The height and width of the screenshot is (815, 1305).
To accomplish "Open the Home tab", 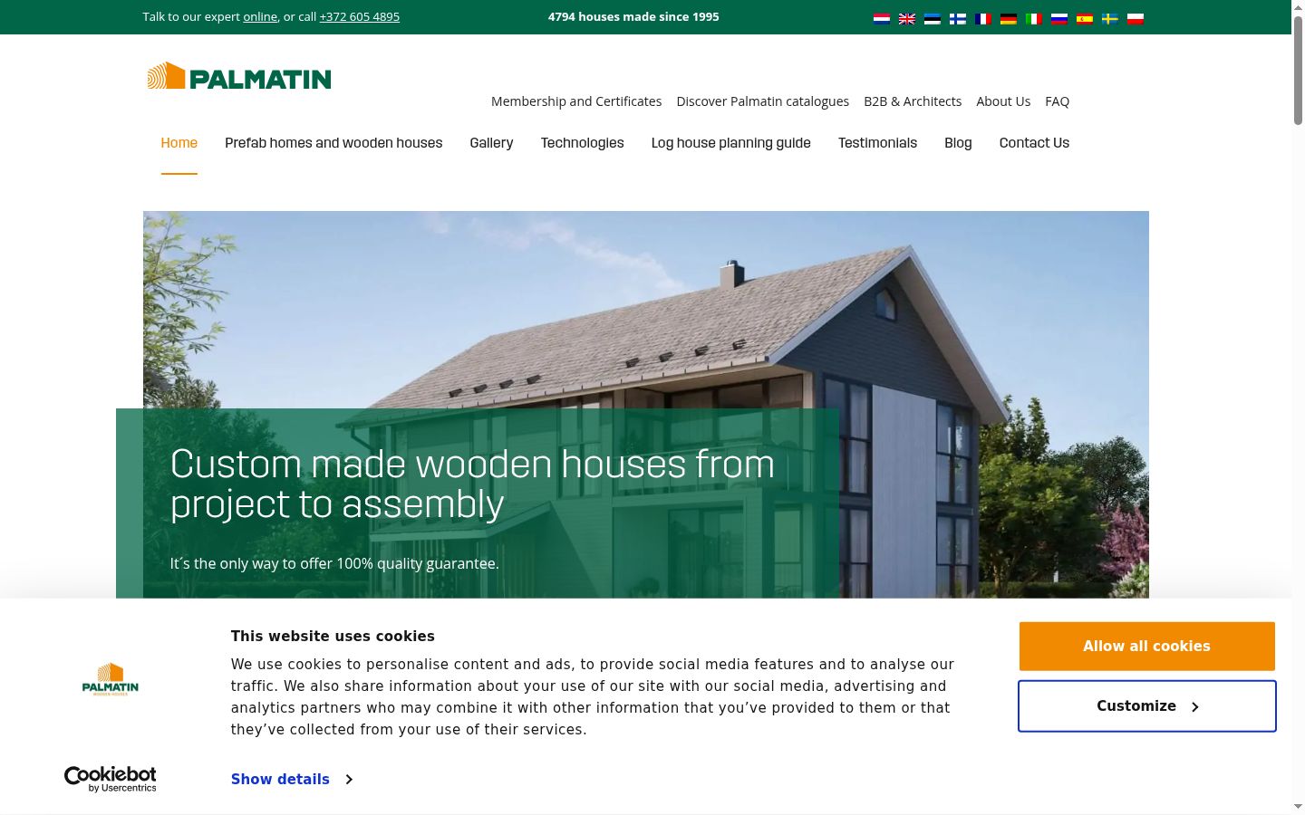I will click(x=179, y=143).
